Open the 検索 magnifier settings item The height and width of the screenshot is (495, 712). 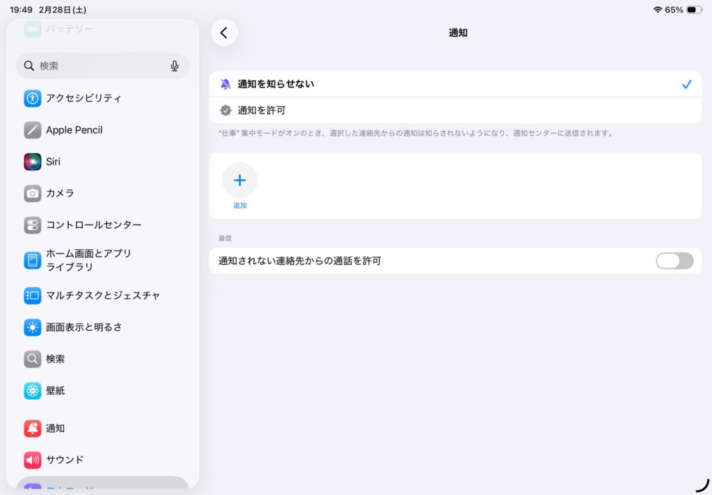(x=56, y=359)
